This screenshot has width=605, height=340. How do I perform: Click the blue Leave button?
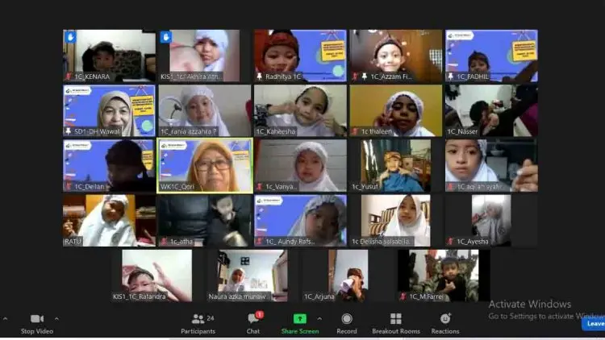tap(594, 324)
